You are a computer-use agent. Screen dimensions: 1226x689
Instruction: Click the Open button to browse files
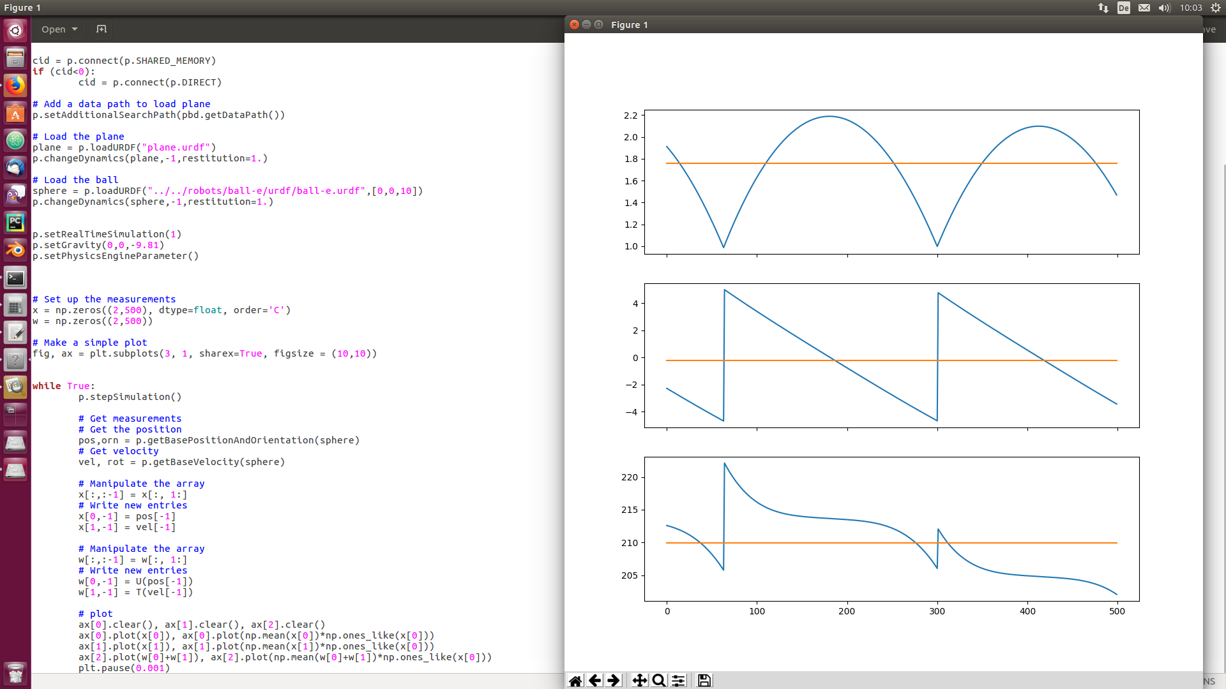pyautogui.click(x=54, y=29)
